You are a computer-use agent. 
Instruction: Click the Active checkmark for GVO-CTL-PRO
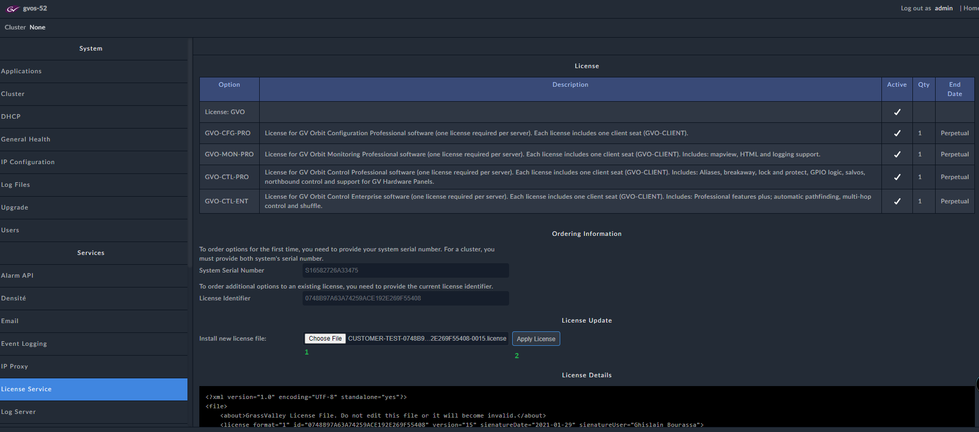pos(897,177)
